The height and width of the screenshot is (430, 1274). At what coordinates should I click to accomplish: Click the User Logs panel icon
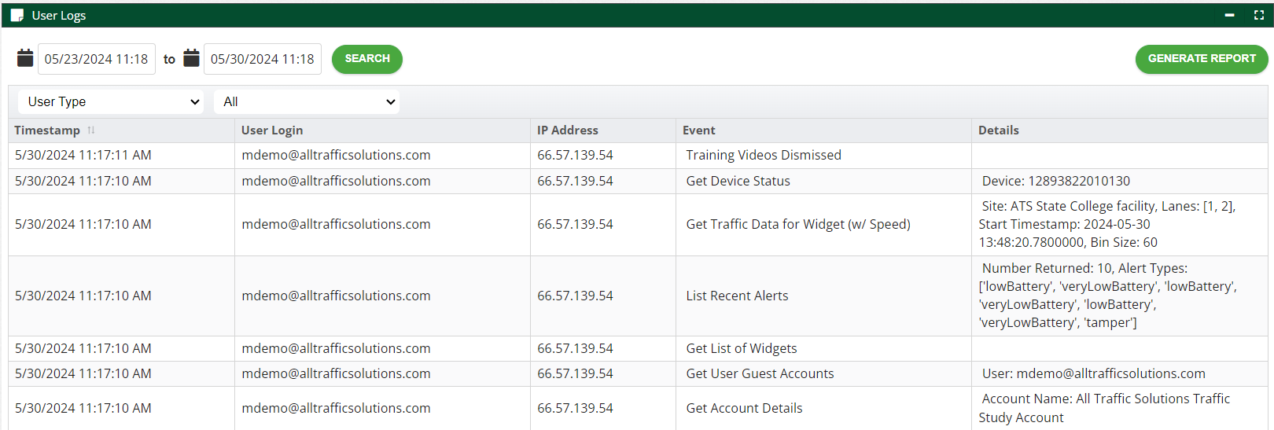[17, 15]
